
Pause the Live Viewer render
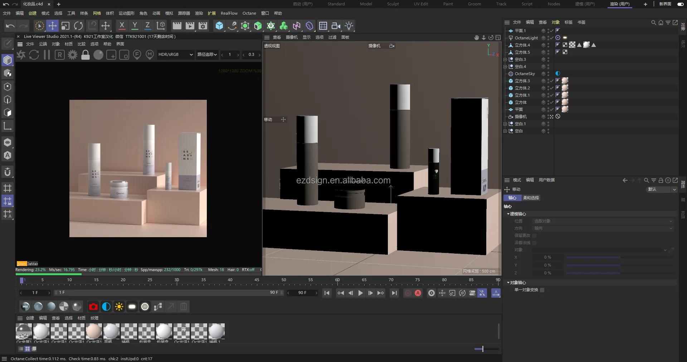coord(47,55)
